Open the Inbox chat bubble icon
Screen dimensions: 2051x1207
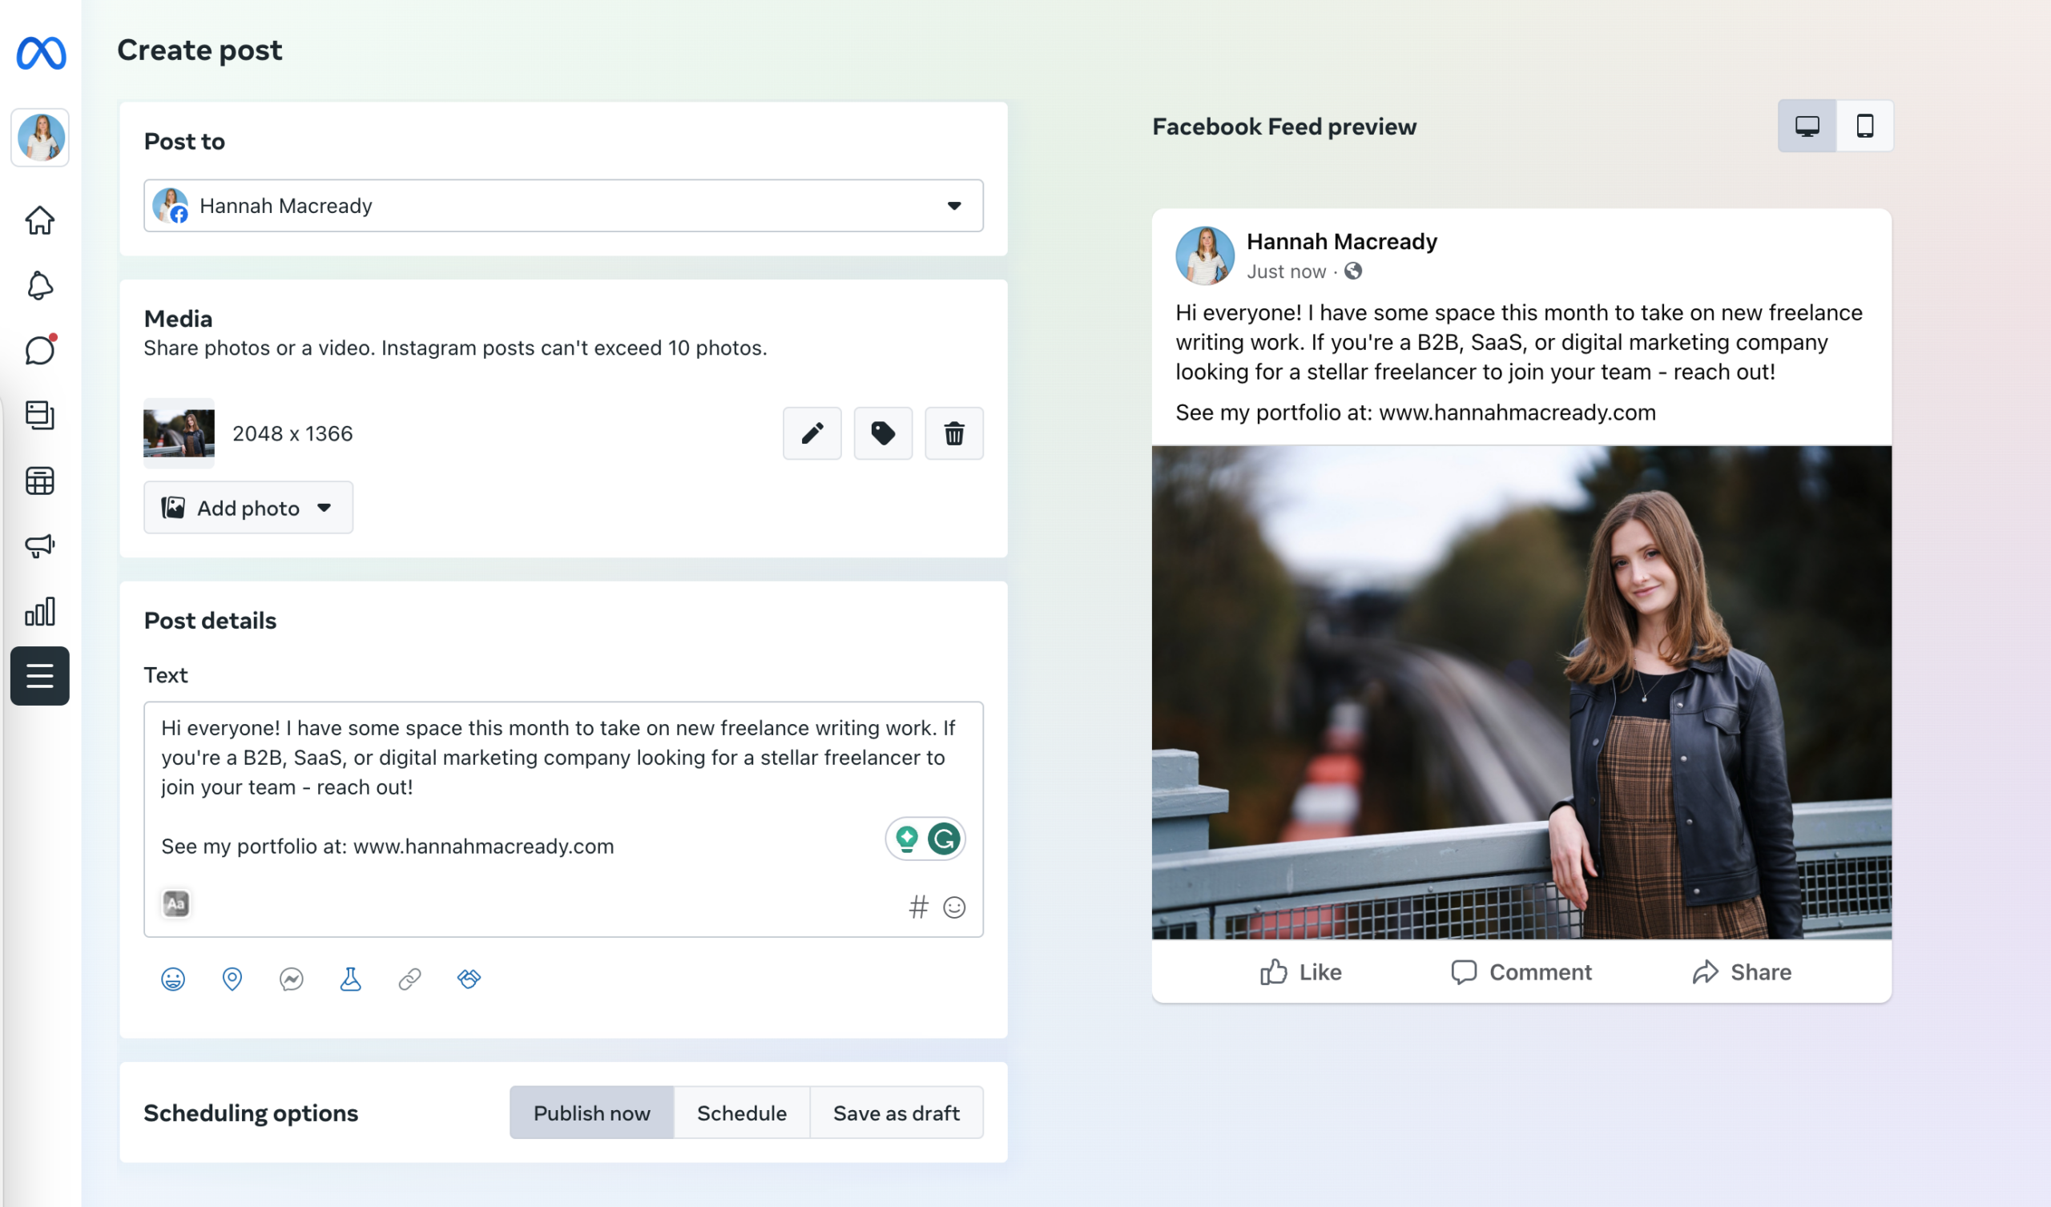40,350
